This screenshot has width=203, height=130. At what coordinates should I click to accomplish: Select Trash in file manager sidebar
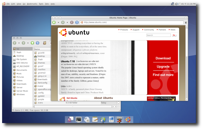click(23, 53)
